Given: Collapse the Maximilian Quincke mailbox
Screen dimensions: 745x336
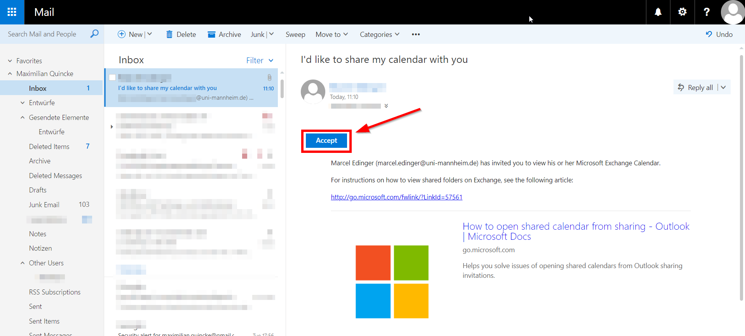Looking at the screenshot, I should pos(10,74).
